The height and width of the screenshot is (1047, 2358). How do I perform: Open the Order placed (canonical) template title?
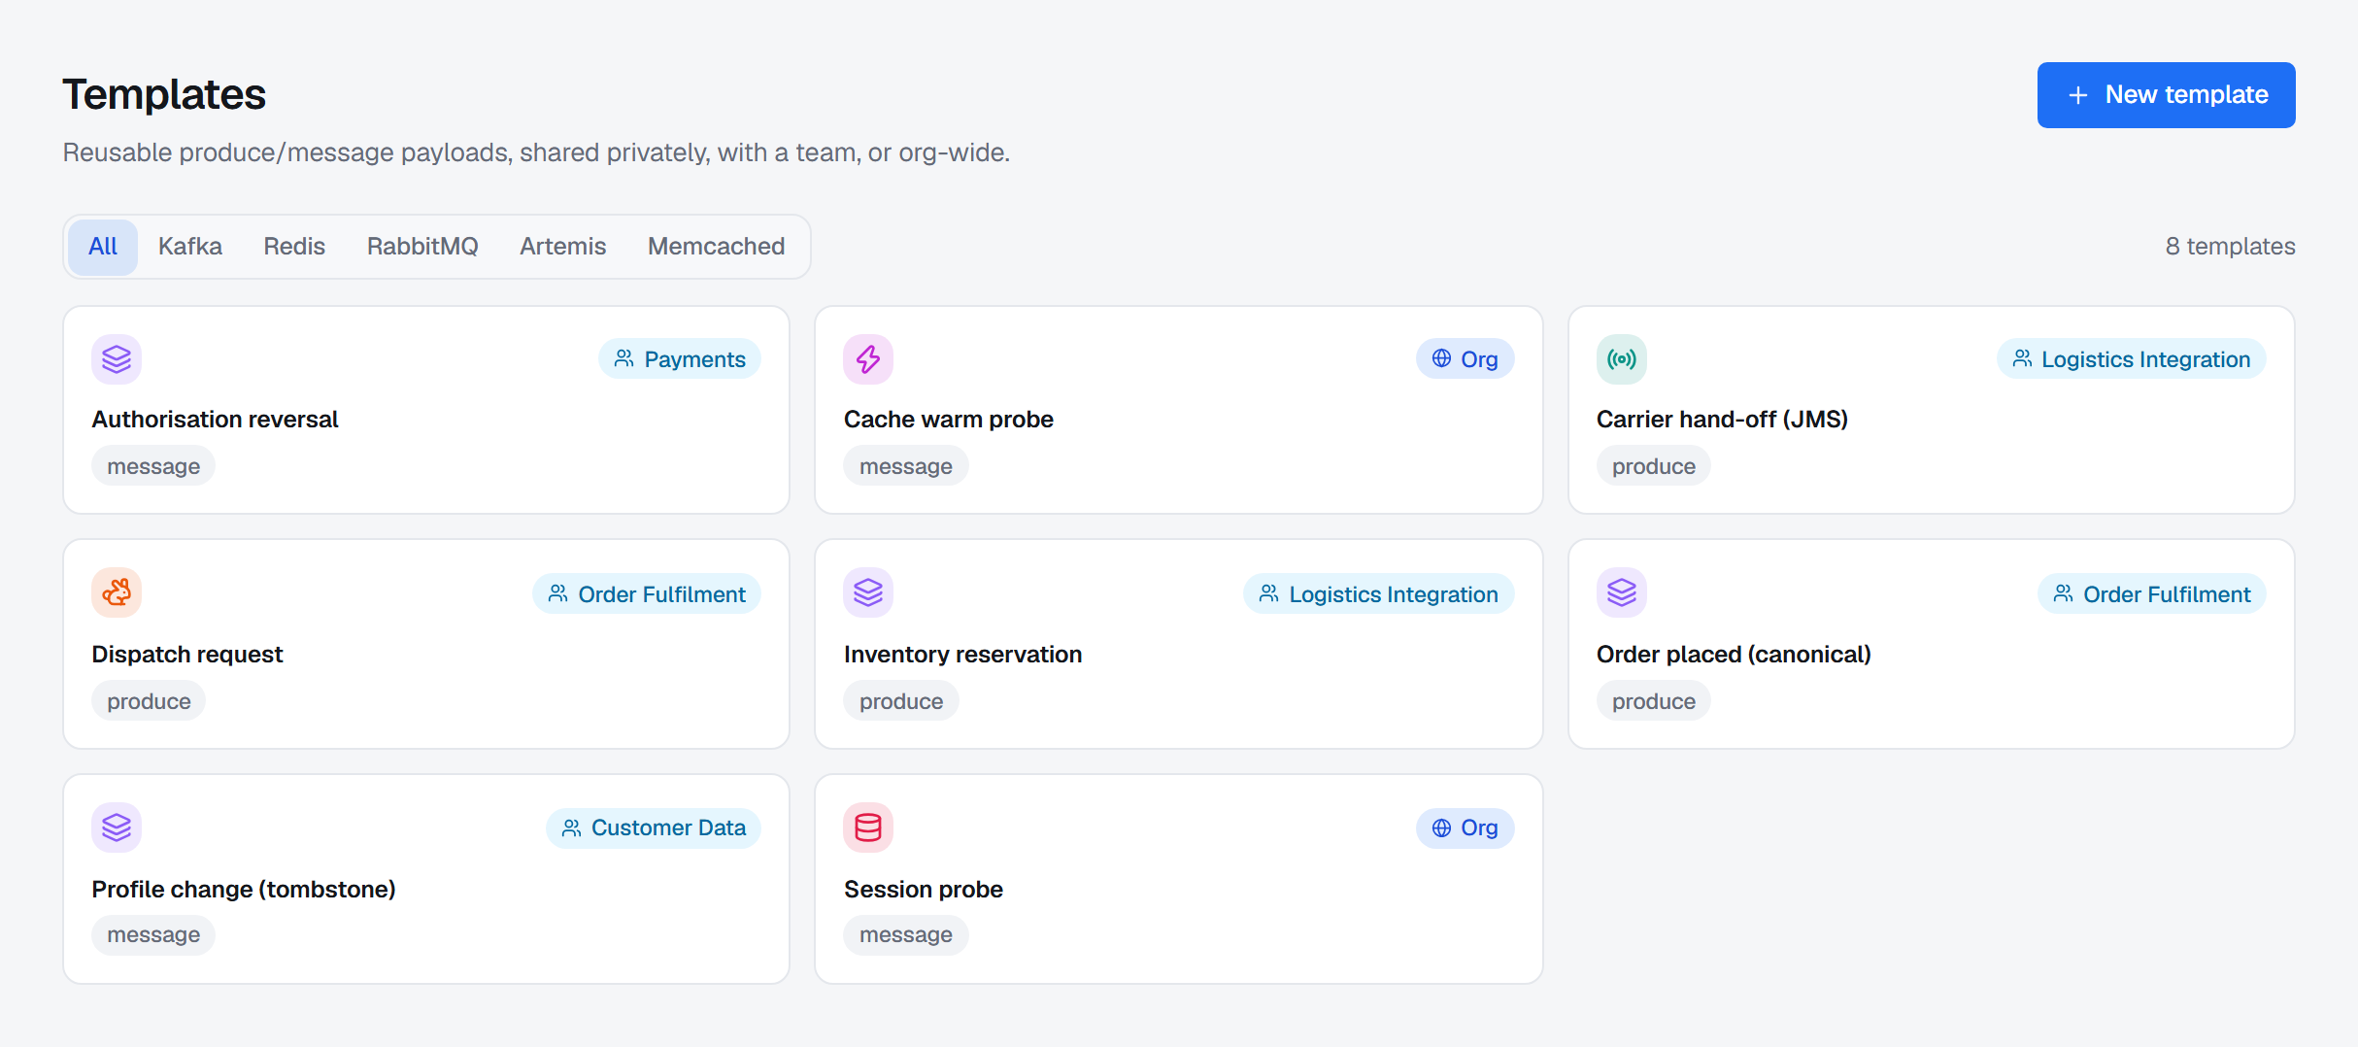tap(1734, 655)
